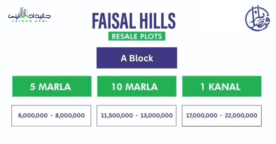The width and height of the screenshot is (276, 144).
Task: Click the 8,000,000 maximum price
Action: click(x=70, y=116)
